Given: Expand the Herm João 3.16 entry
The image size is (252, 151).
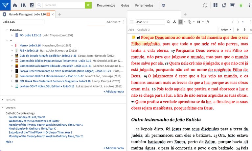Looking at the screenshot, I should [x=12, y=45].
